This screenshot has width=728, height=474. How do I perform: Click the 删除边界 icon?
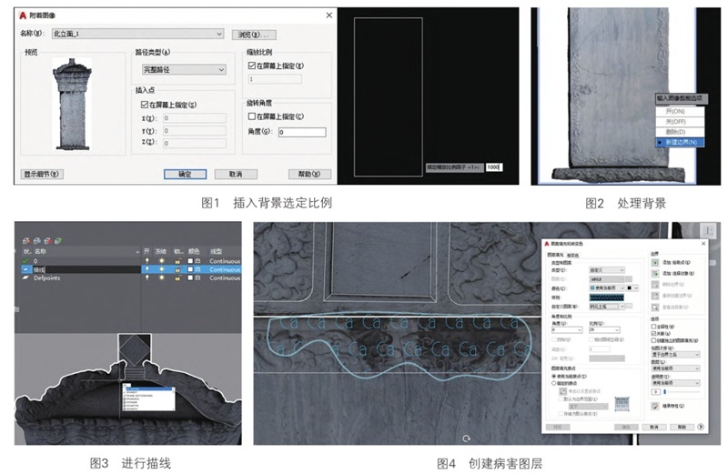655,284
